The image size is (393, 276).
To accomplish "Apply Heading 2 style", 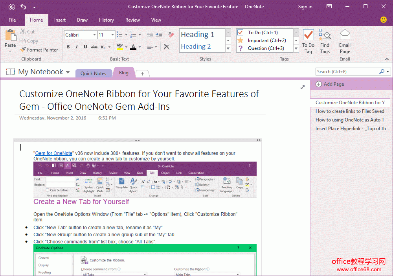I will [x=196, y=46].
